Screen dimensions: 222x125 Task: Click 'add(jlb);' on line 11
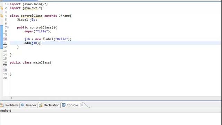point(32,43)
